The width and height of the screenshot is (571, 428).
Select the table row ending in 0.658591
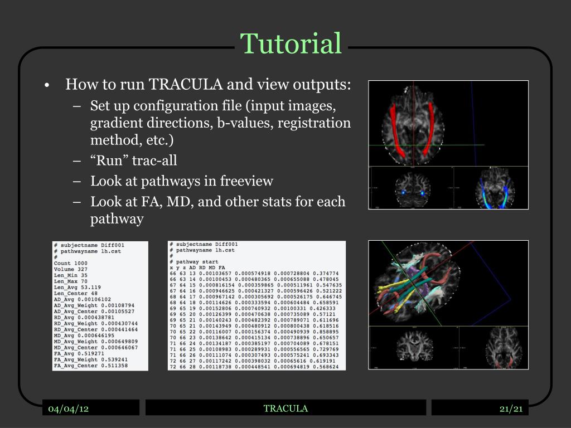[254, 303]
